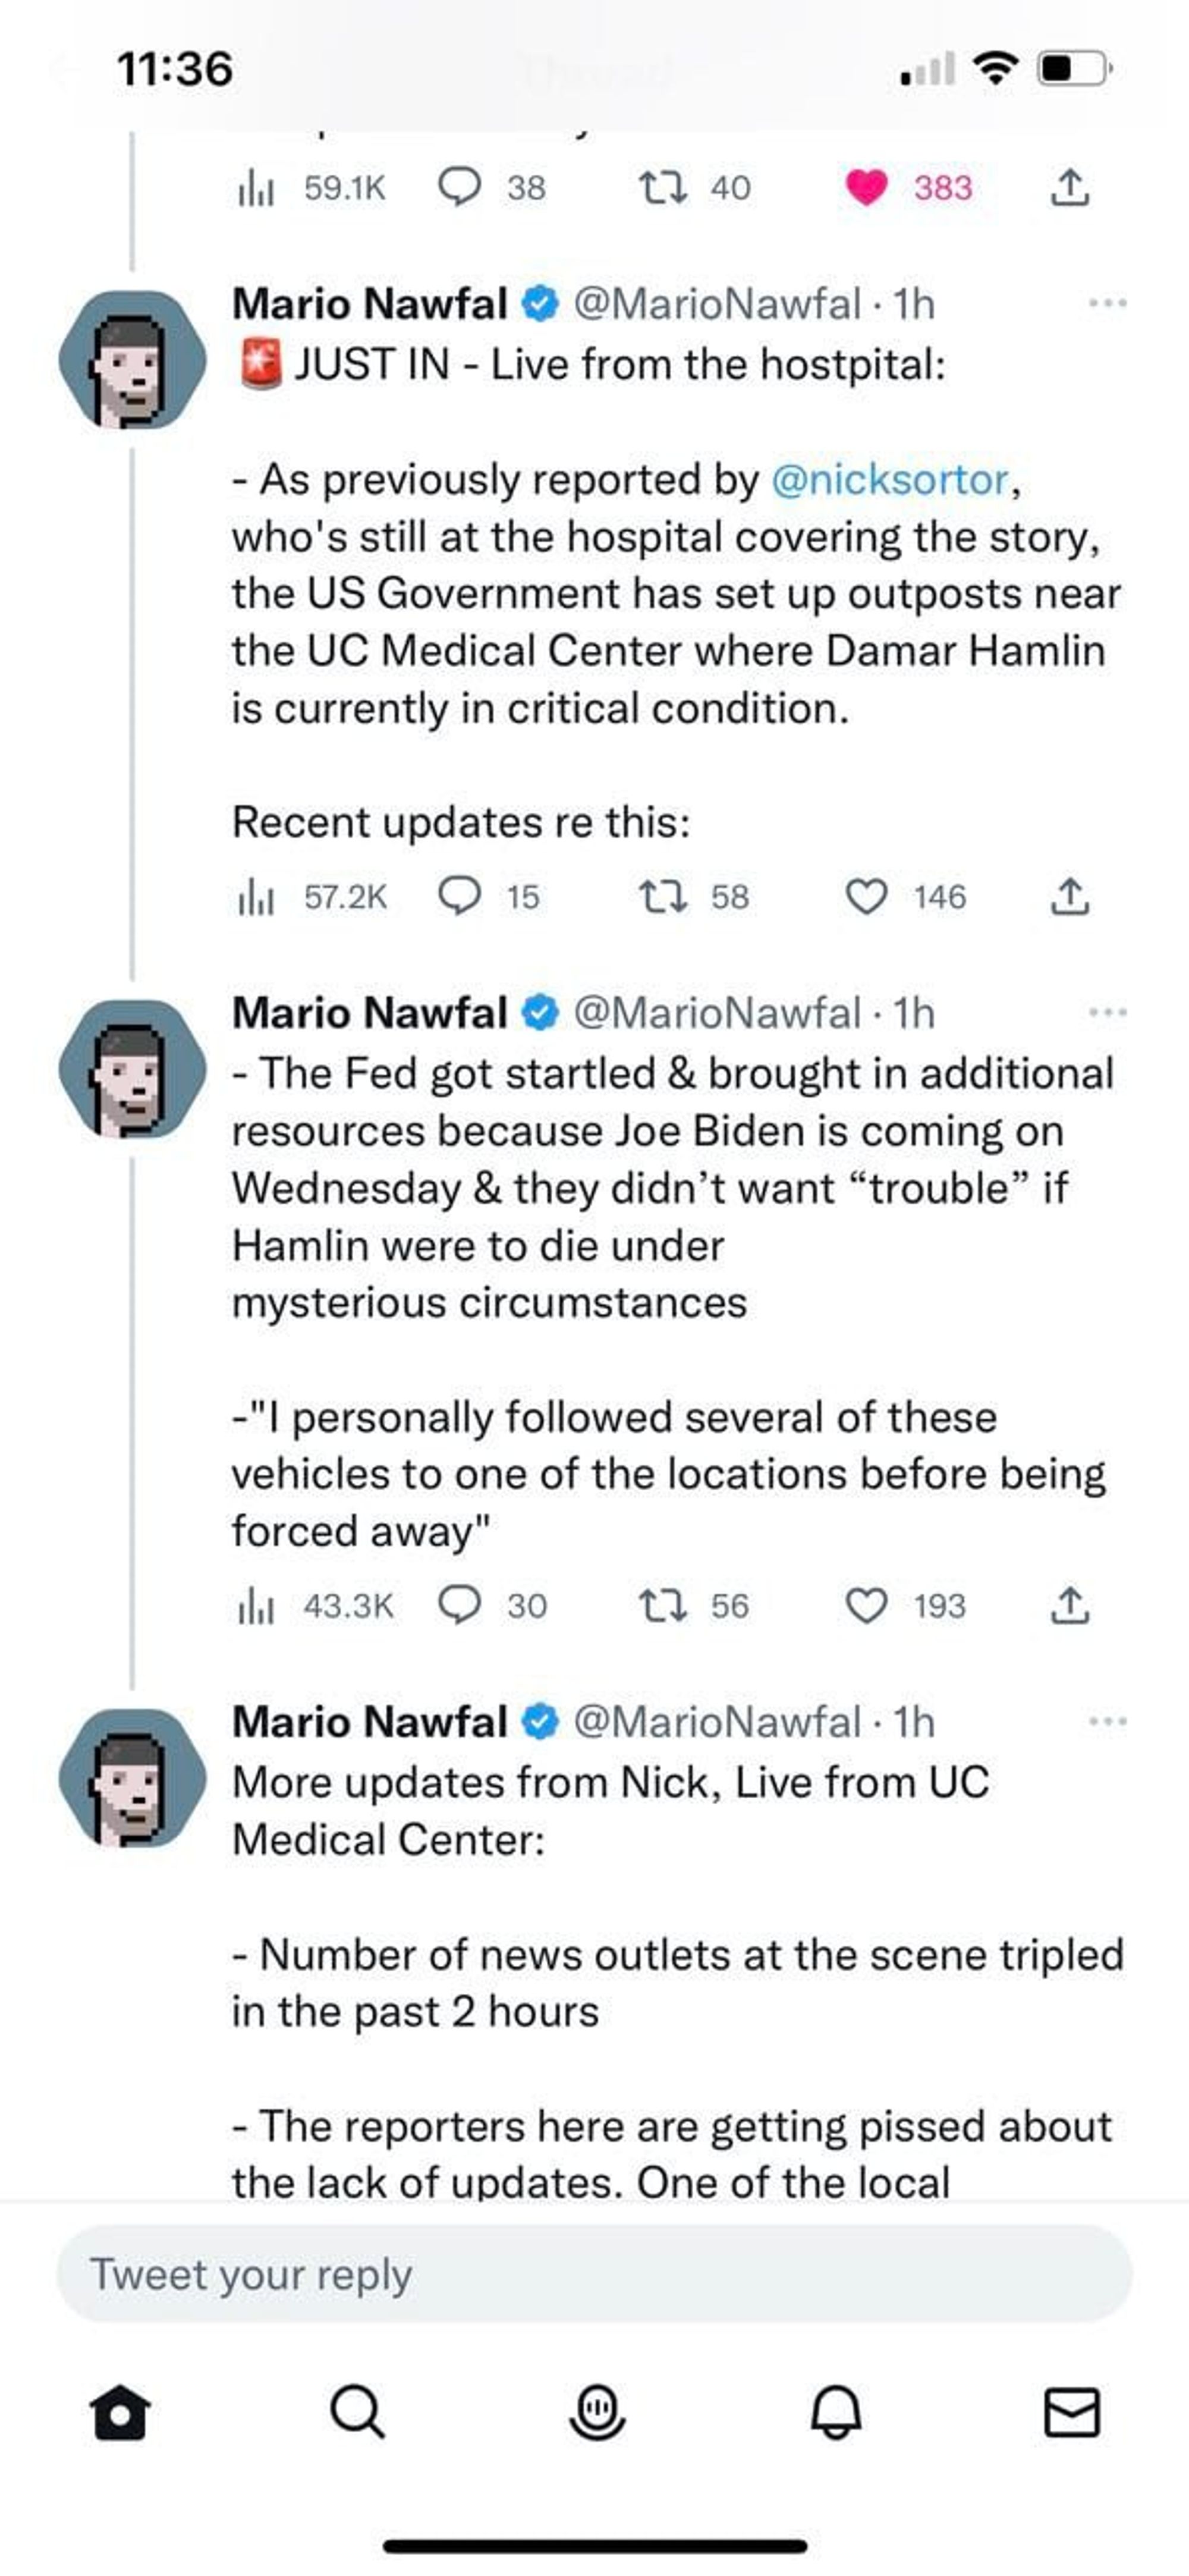The width and height of the screenshot is (1189, 2576).
Task: Like the tweet with 193 likes
Action: click(866, 1605)
